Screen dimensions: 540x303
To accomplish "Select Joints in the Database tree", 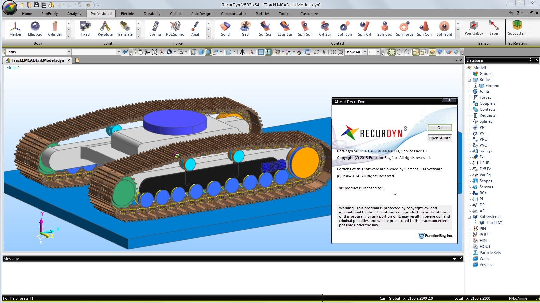I will click(x=484, y=91).
